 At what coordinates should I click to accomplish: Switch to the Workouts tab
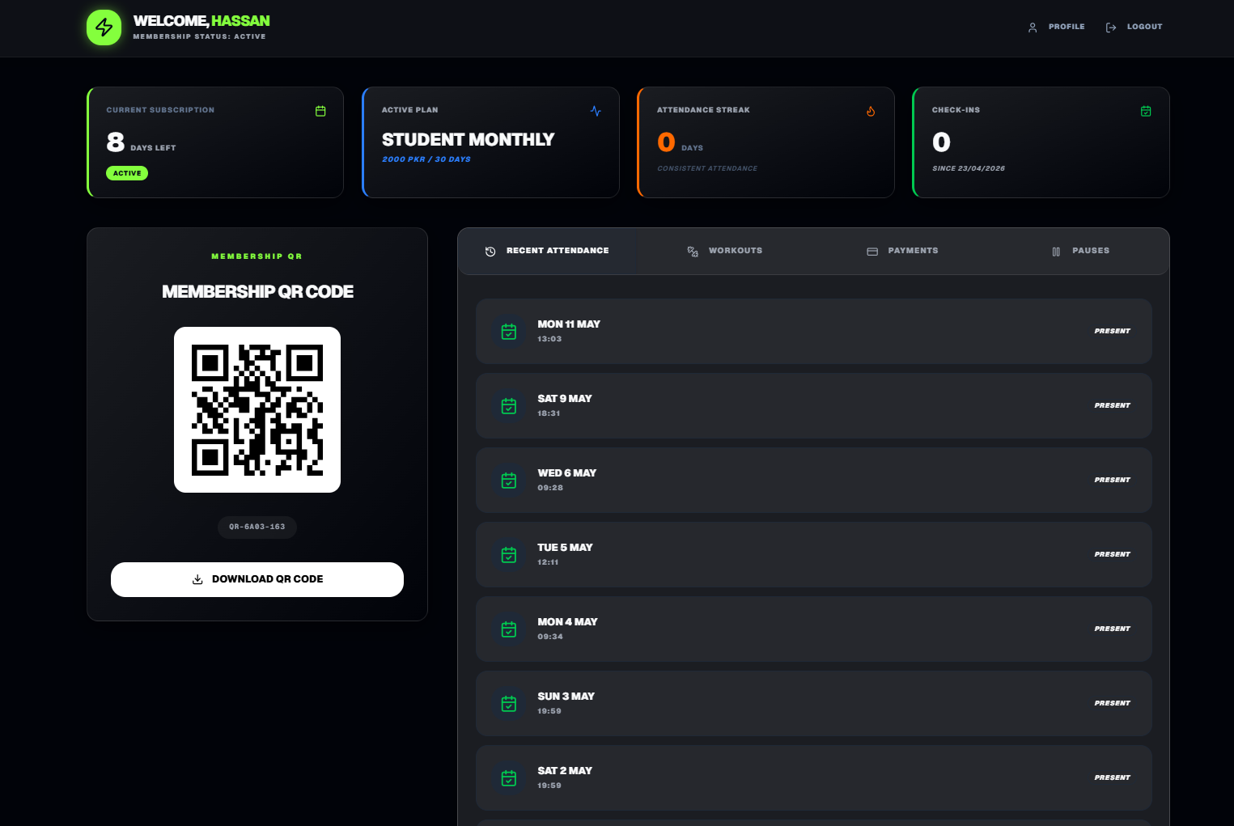(725, 251)
